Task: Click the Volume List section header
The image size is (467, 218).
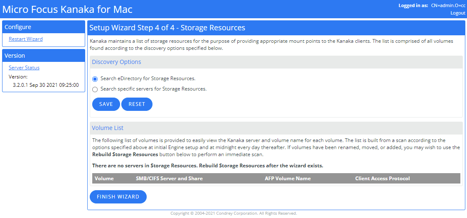Action: (x=108, y=128)
